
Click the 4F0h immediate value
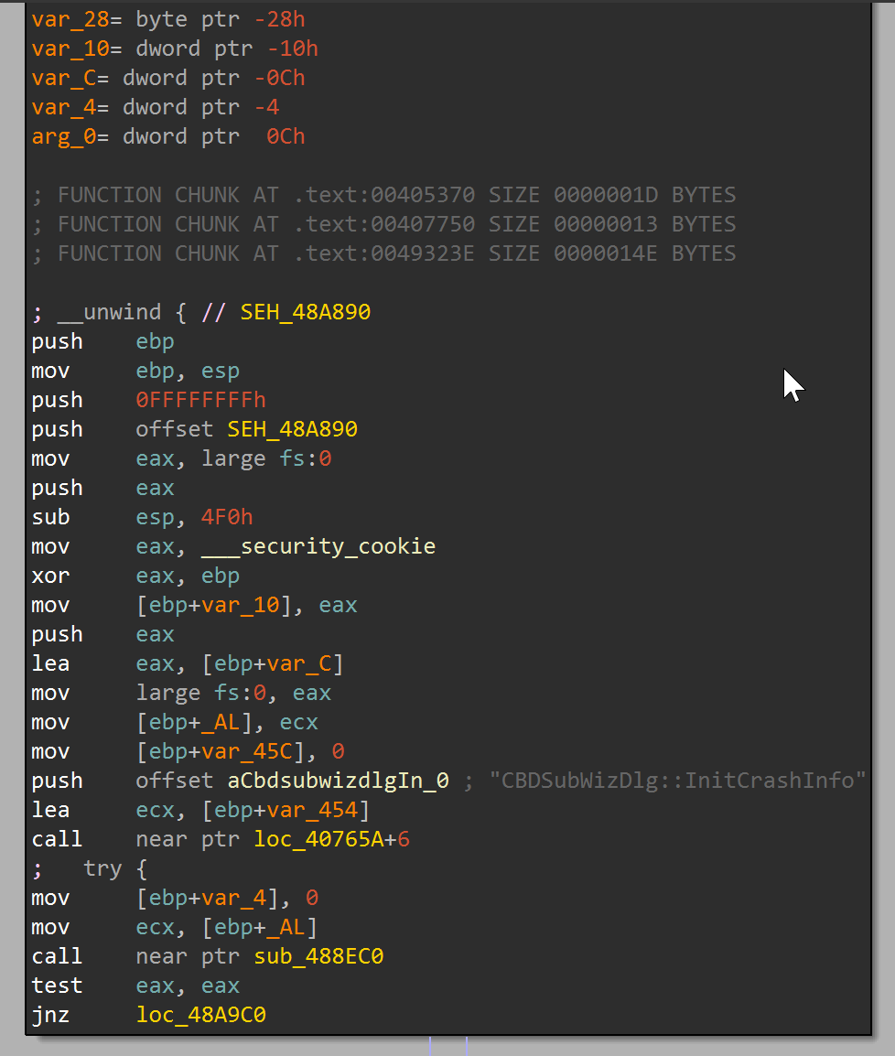coord(227,517)
